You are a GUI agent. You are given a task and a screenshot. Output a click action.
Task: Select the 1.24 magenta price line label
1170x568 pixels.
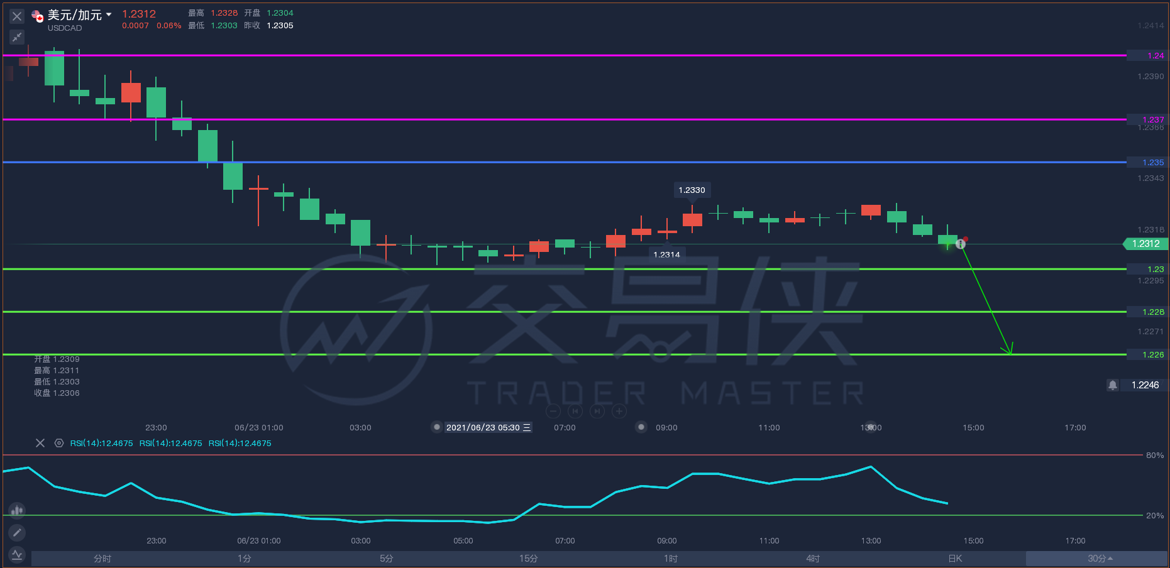tap(1147, 55)
